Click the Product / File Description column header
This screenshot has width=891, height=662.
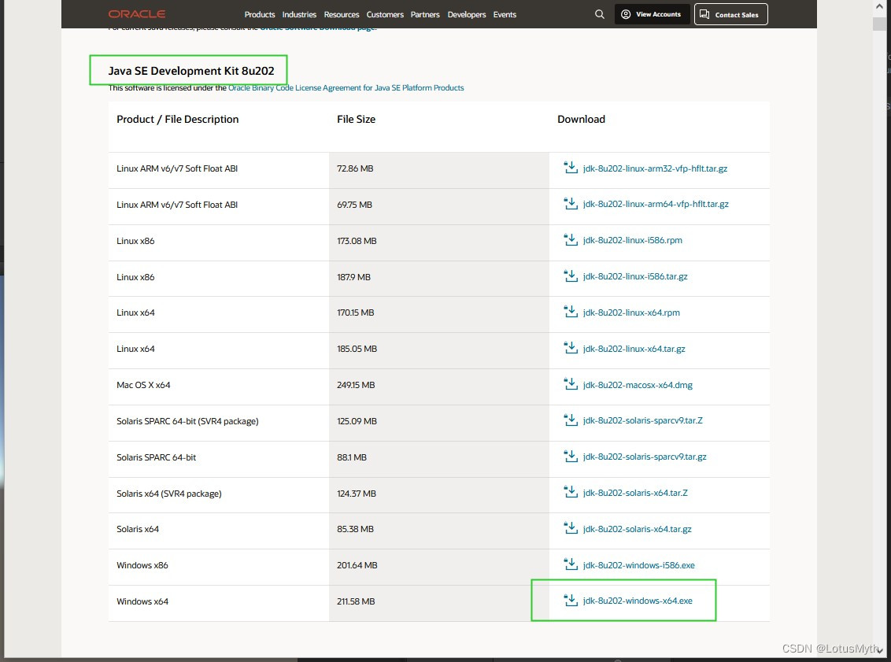(x=177, y=120)
